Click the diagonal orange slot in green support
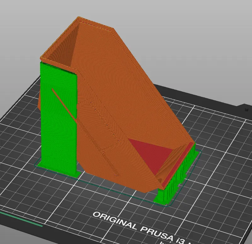This screenshot has height=244, width=252. coord(65,104)
